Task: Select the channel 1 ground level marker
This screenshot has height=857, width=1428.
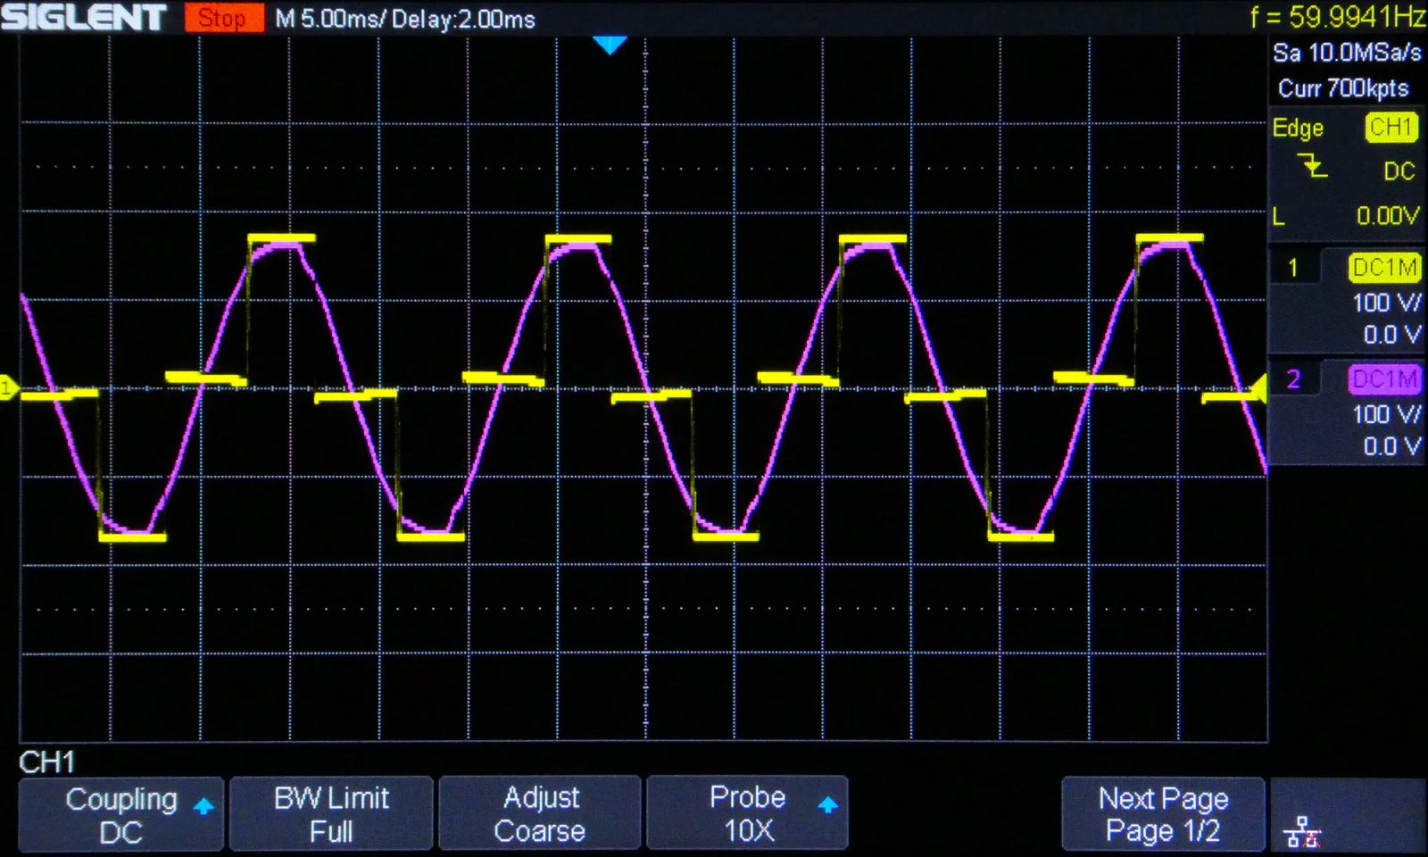Action: point(8,387)
